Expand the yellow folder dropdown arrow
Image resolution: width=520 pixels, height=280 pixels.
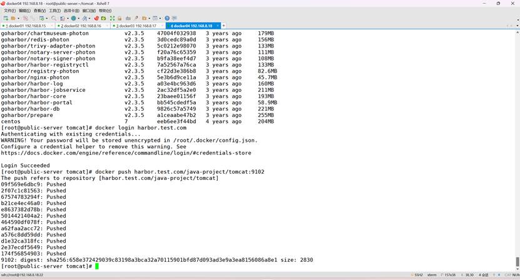[x=149, y=18]
